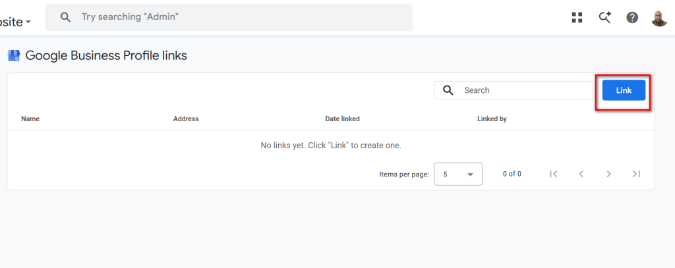Go to next page arrow
The height and width of the screenshot is (268, 675).
click(608, 174)
